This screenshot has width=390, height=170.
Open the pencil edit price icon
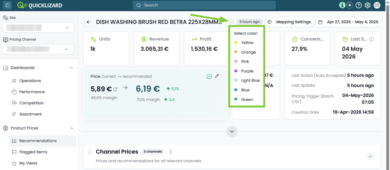217,76
